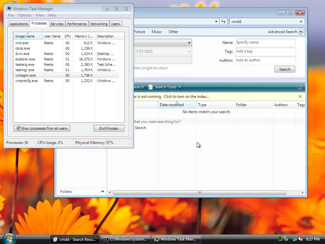Switch to the Networking tab
The image size is (325, 244).
pos(99,24)
